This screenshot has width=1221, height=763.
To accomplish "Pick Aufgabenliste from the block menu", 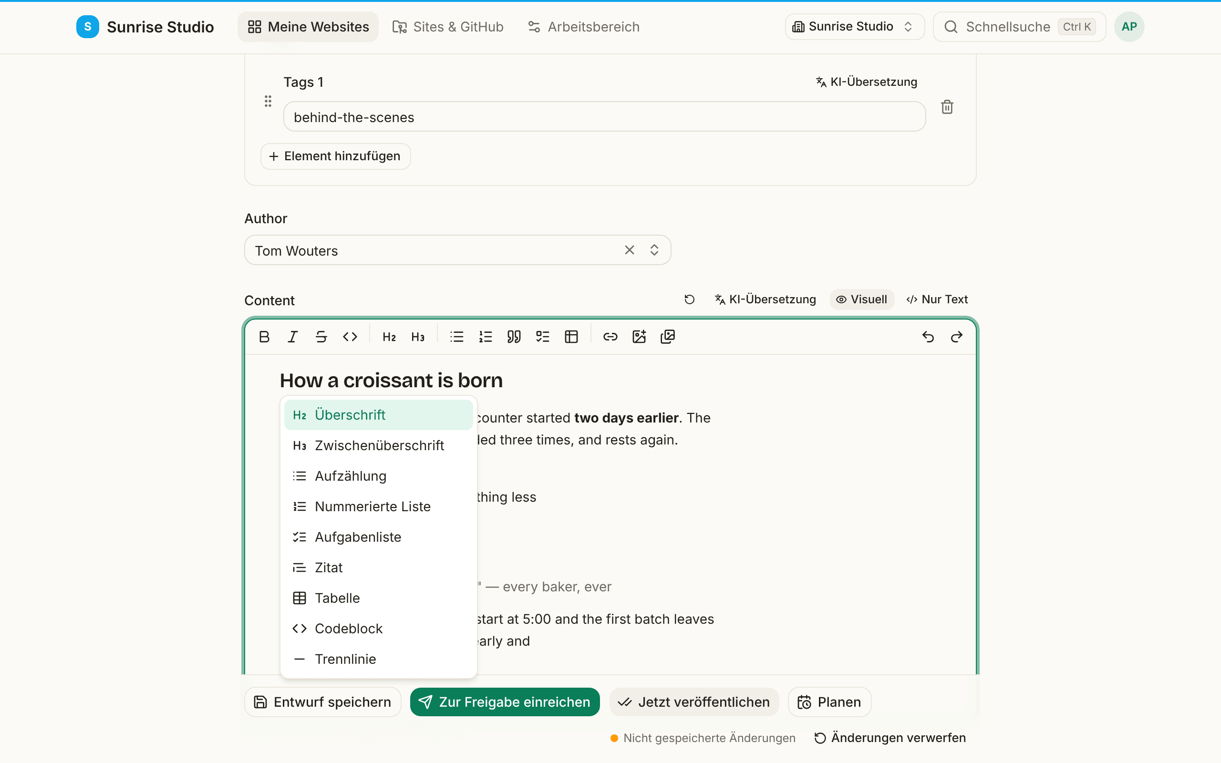I will pos(378,537).
